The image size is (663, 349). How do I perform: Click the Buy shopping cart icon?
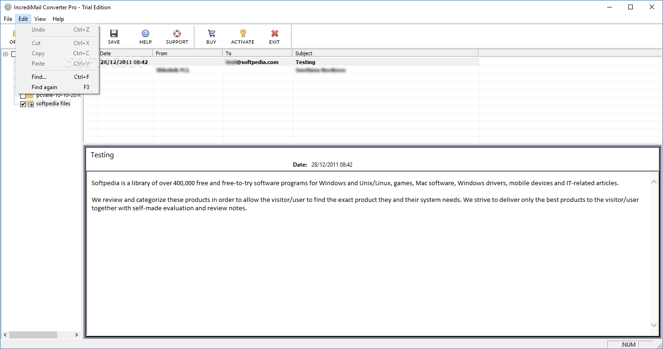pyautogui.click(x=211, y=33)
